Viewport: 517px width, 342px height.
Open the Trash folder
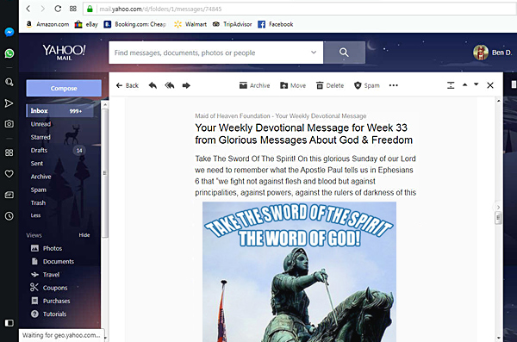[x=38, y=202]
